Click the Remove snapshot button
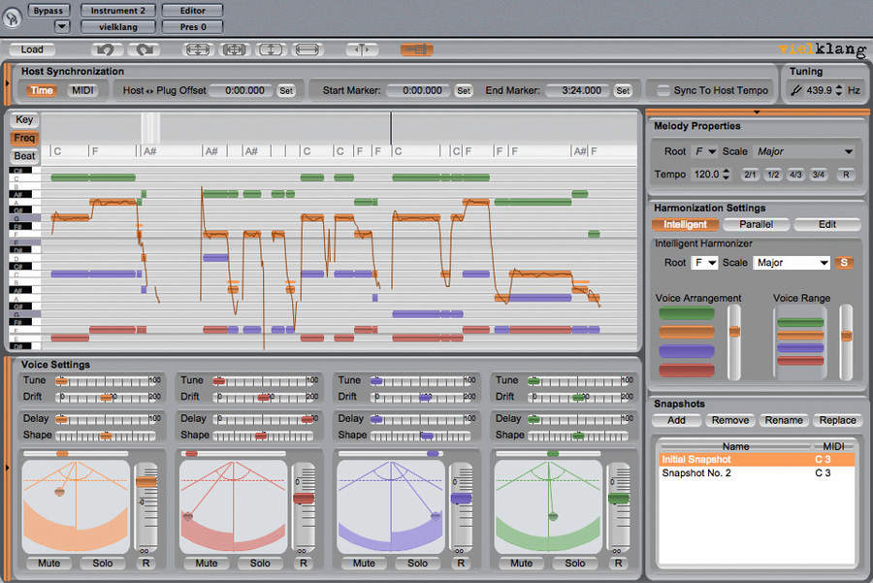The image size is (873, 583). 729,420
